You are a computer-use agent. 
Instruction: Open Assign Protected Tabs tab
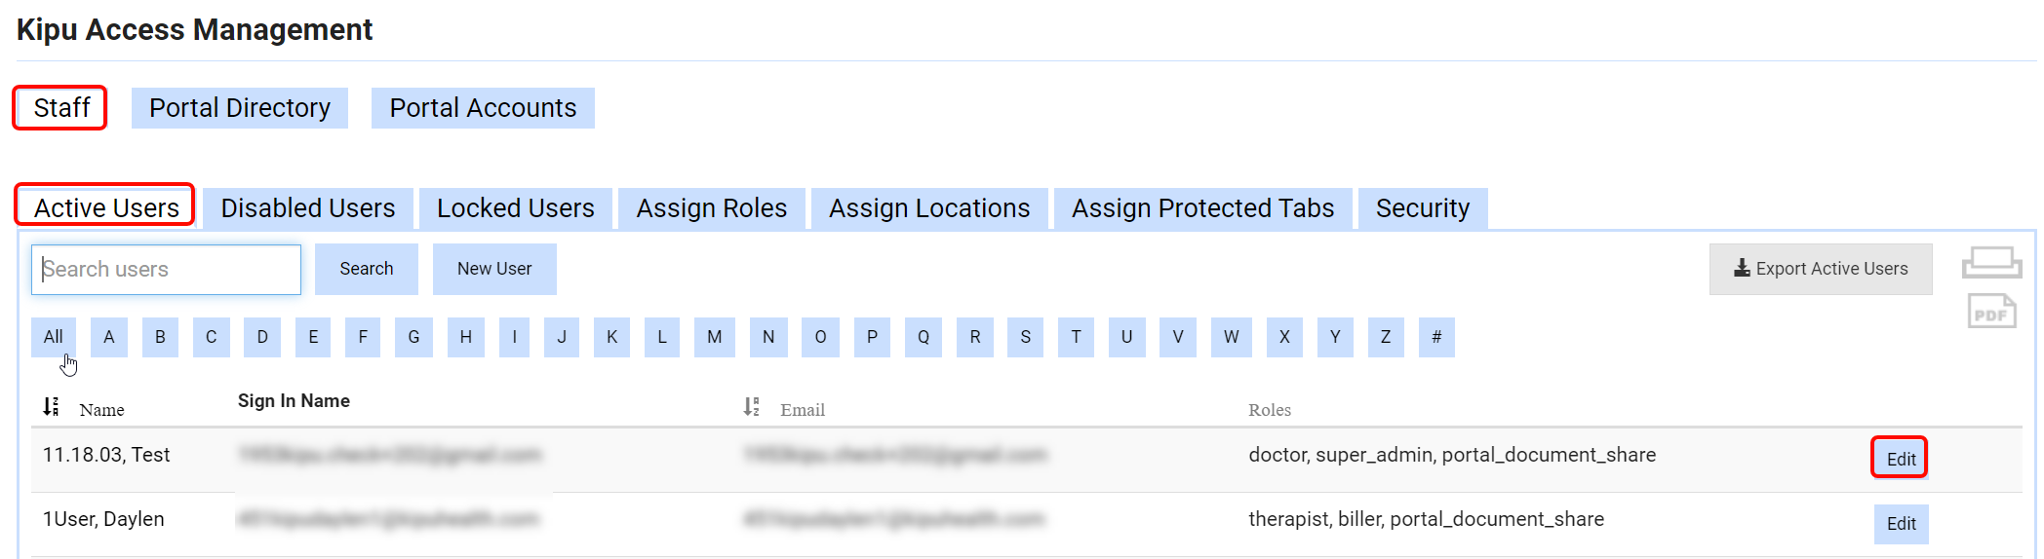1203,208
